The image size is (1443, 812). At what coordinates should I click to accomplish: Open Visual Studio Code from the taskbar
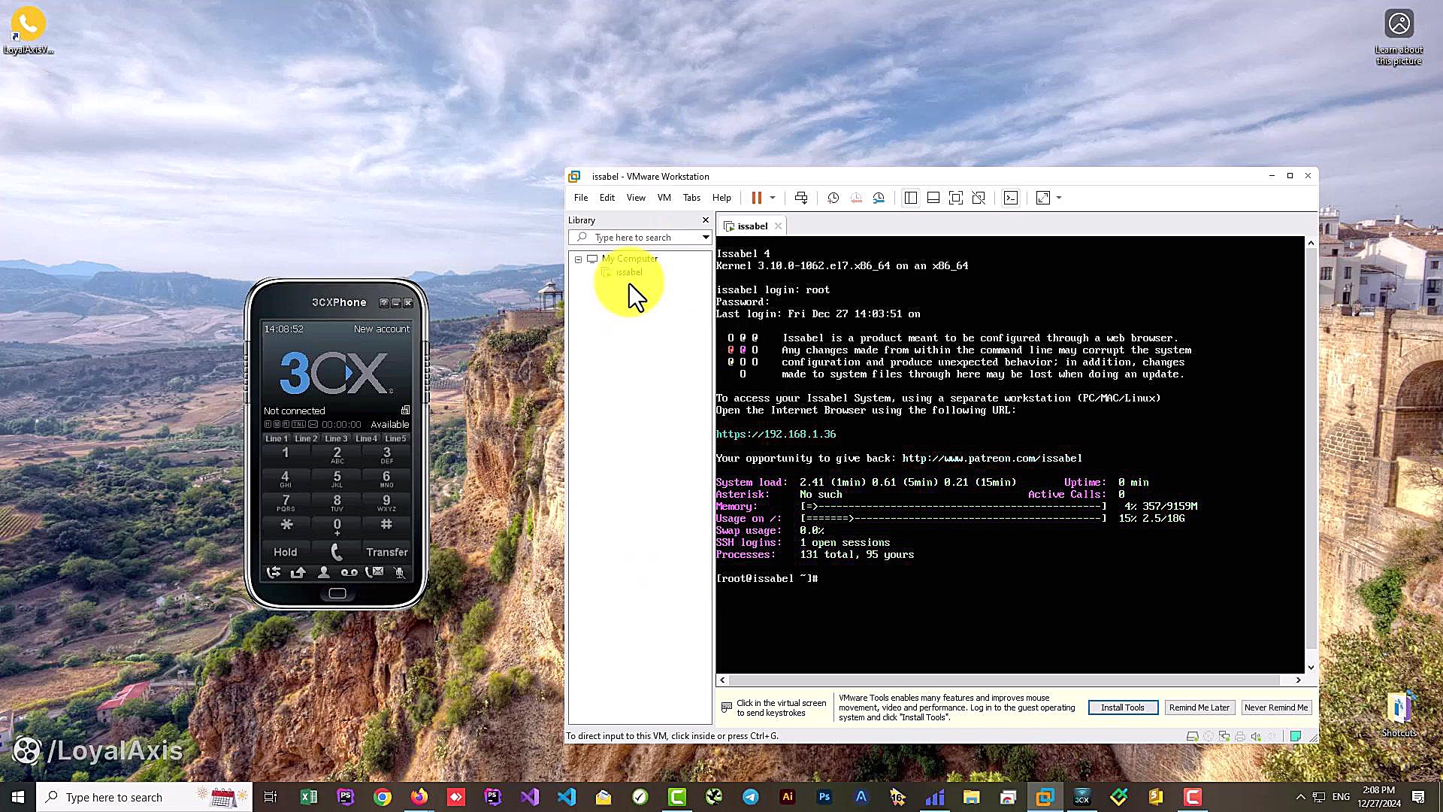[567, 797]
